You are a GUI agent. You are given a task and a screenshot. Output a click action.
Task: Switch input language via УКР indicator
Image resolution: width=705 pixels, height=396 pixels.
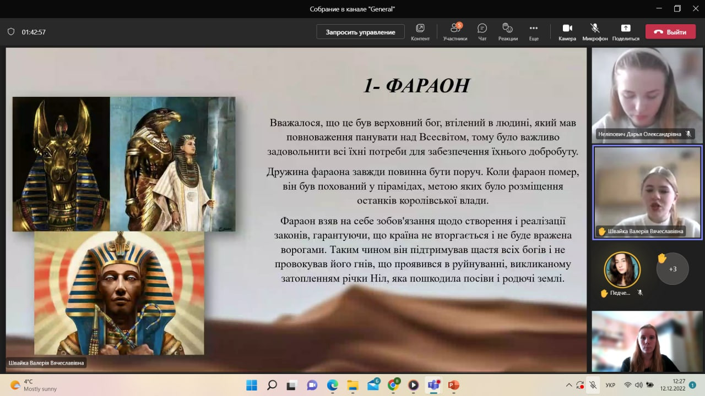[610, 385]
